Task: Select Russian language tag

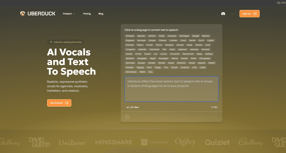Action: coord(142,63)
